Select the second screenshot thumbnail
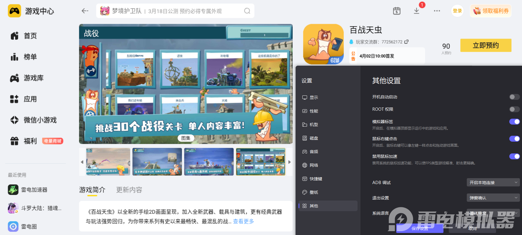The width and height of the screenshot is (522, 235). click(x=157, y=162)
